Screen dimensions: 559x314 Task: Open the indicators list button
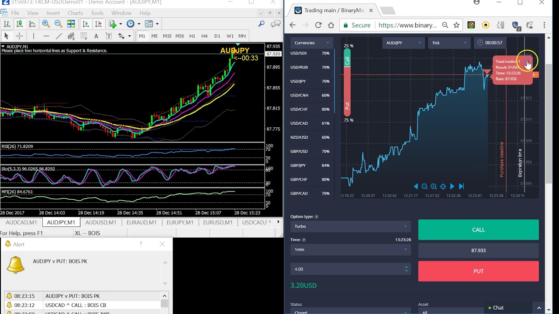113,24
